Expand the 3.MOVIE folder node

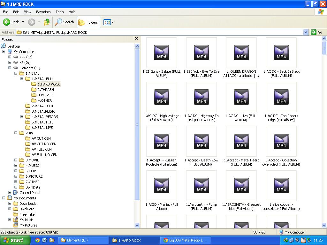coord(16,160)
